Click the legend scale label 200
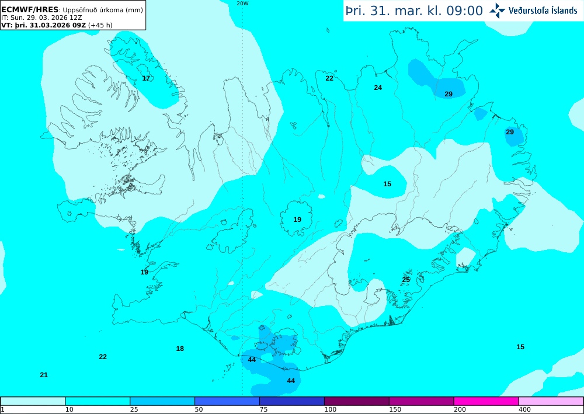This screenshot has height=414, width=584. pyautogui.click(x=460, y=409)
